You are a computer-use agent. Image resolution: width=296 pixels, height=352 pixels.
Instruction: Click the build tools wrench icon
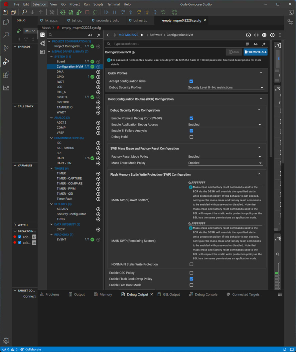click(x=52, y=12)
